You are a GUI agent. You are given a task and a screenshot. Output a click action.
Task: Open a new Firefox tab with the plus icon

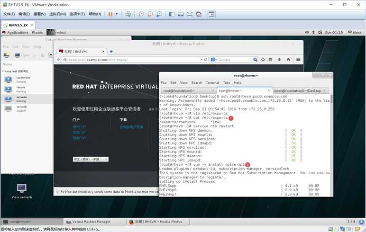111,51
